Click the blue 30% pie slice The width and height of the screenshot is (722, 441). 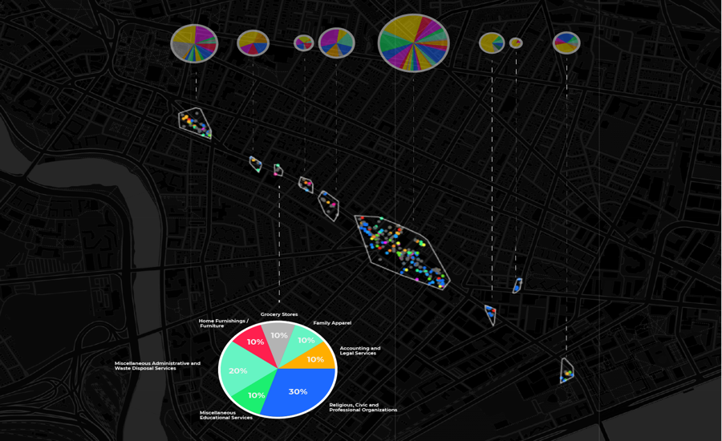[x=297, y=393]
